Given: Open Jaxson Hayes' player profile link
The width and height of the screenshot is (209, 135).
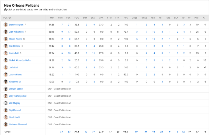Looking at the screenshot, I should (x=15, y=75).
